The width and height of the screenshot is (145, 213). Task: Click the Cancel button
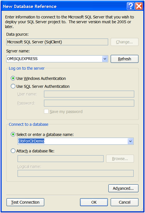click(x=125, y=202)
